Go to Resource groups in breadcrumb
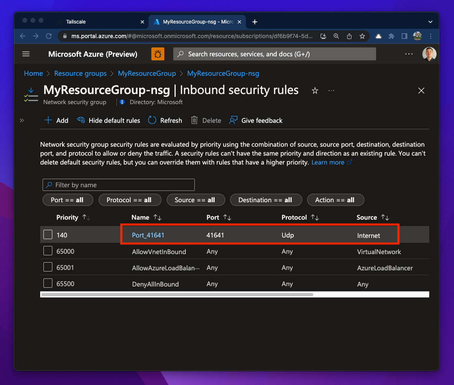This screenshot has width=454, height=385. coord(80,73)
